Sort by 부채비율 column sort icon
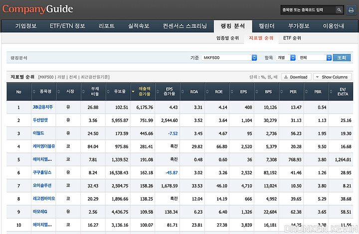This screenshot has width=359, height=234. 83,92
